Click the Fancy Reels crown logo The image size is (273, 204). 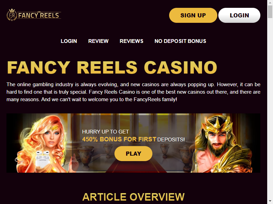pos(12,15)
